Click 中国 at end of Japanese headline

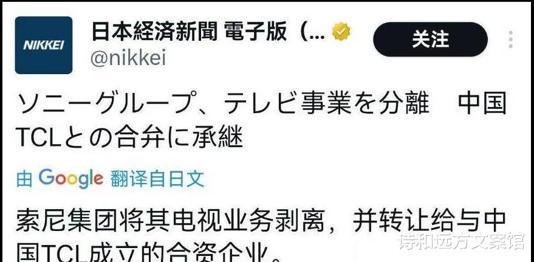click(x=482, y=103)
